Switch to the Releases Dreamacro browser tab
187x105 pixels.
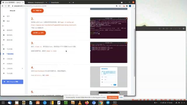36,3
